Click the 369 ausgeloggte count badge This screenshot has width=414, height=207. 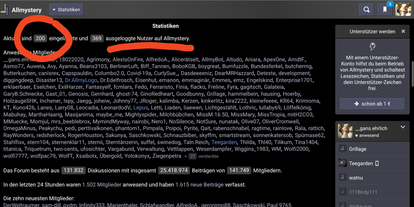97,38
